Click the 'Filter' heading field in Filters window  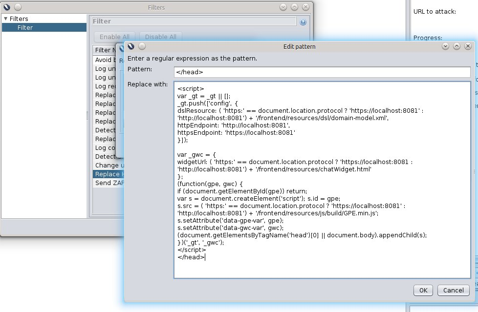pyautogui.click(x=194, y=21)
